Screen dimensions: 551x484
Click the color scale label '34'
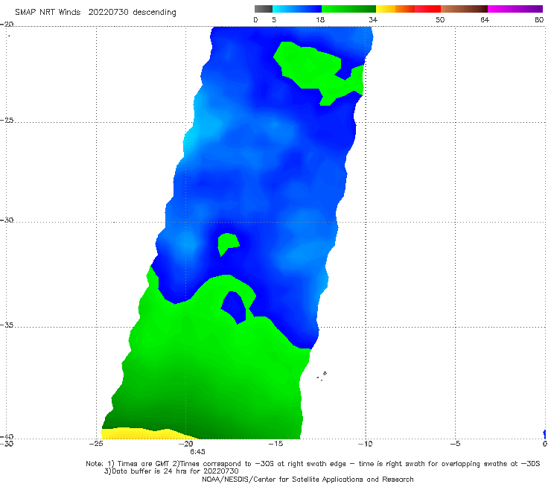(373, 19)
